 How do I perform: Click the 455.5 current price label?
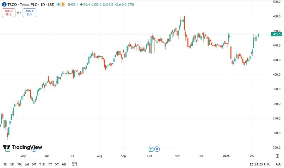point(277,34)
